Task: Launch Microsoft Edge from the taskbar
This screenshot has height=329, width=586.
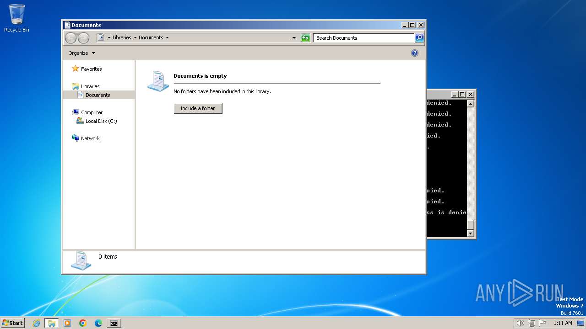Action: pos(98,323)
